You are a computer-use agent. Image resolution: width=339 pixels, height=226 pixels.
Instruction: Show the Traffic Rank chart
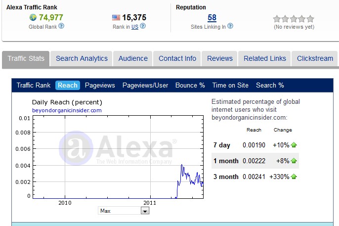tap(34, 85)
